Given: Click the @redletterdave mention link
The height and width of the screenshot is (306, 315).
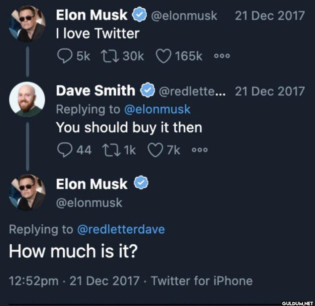Looking at the screenshot, I should click(121, 229).
